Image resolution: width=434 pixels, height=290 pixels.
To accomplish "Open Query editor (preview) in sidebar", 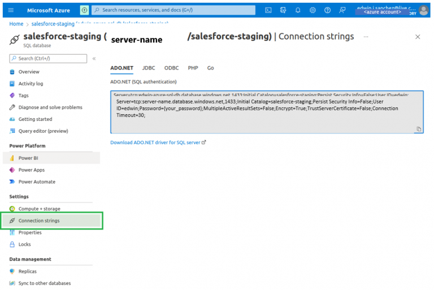I will point(43,131).
